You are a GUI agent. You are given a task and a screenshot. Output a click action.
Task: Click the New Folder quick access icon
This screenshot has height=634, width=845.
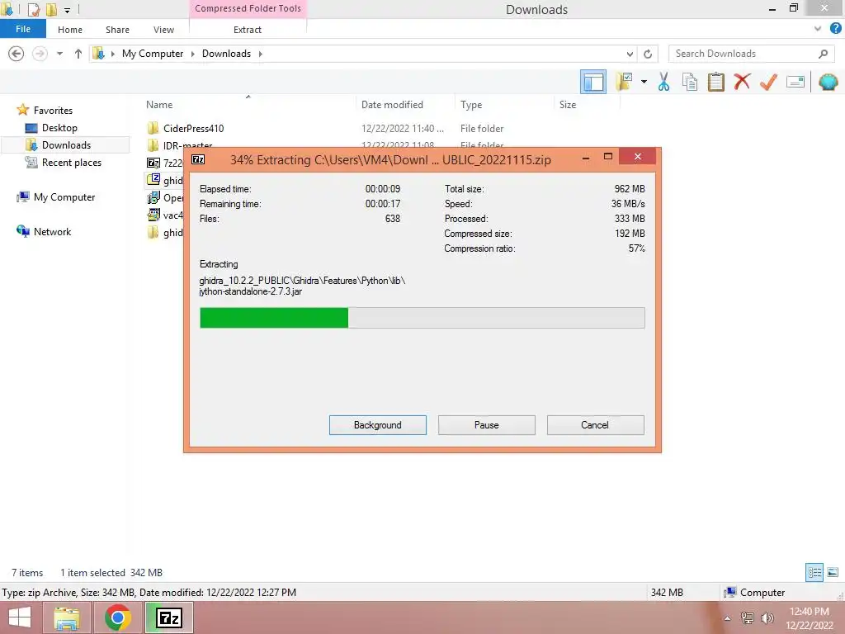pyautogui.click(x=51, y=9)
